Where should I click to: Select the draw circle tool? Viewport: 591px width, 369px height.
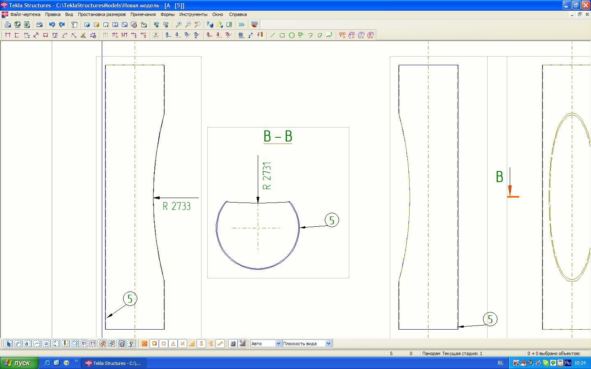[x=291, y=35]
